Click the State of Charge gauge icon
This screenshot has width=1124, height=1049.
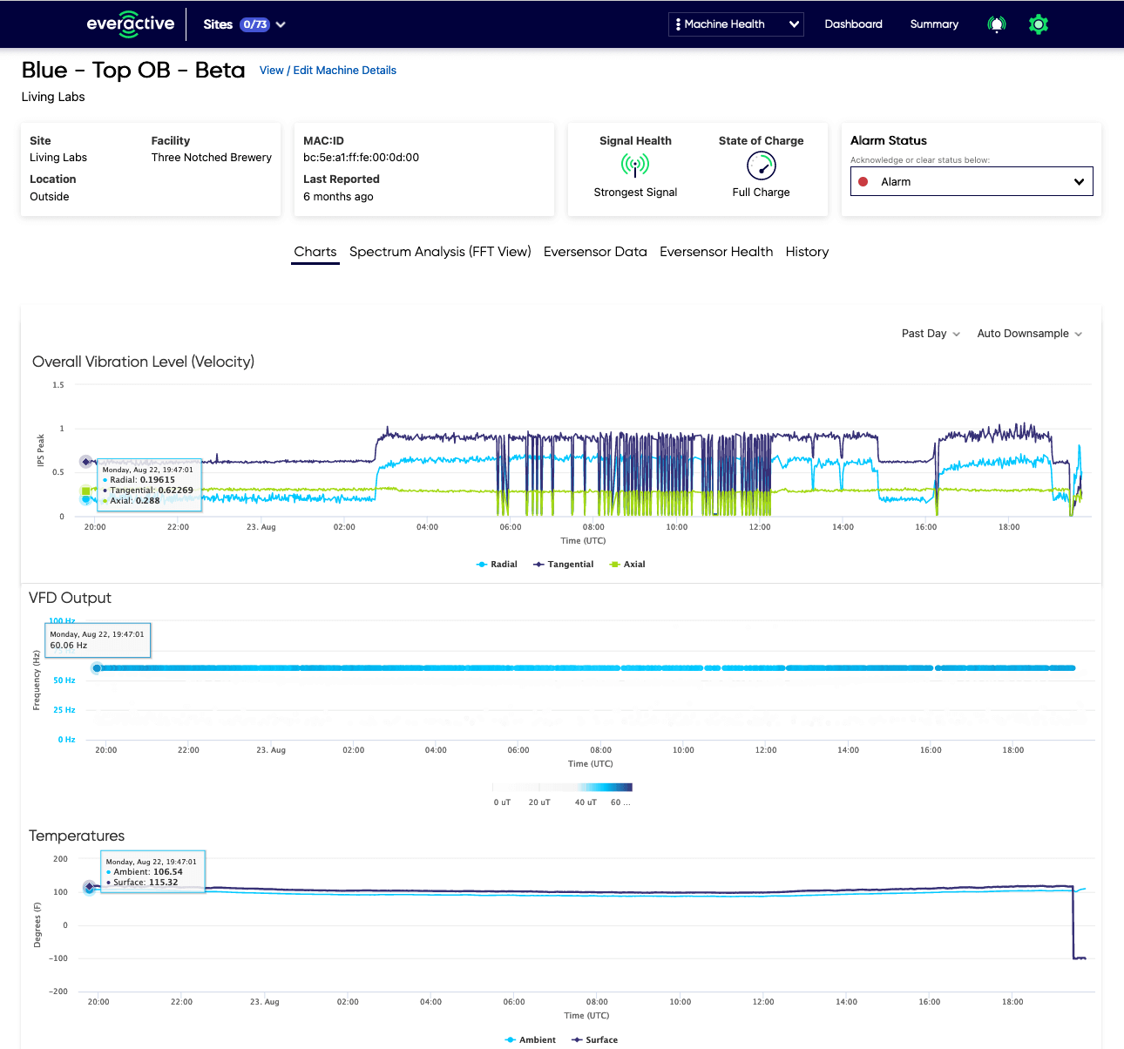(761, 165)
